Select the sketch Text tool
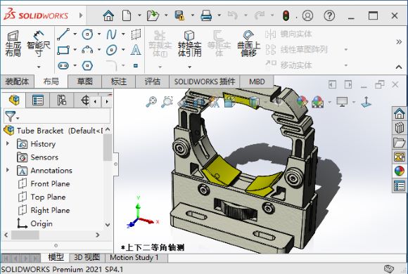The height and width of the screenshot is (274, 408). click(136, 50)
